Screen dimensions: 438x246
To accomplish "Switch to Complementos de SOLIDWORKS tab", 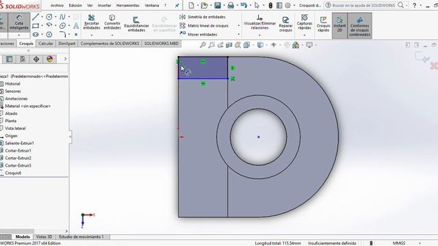I will (109, 44).
